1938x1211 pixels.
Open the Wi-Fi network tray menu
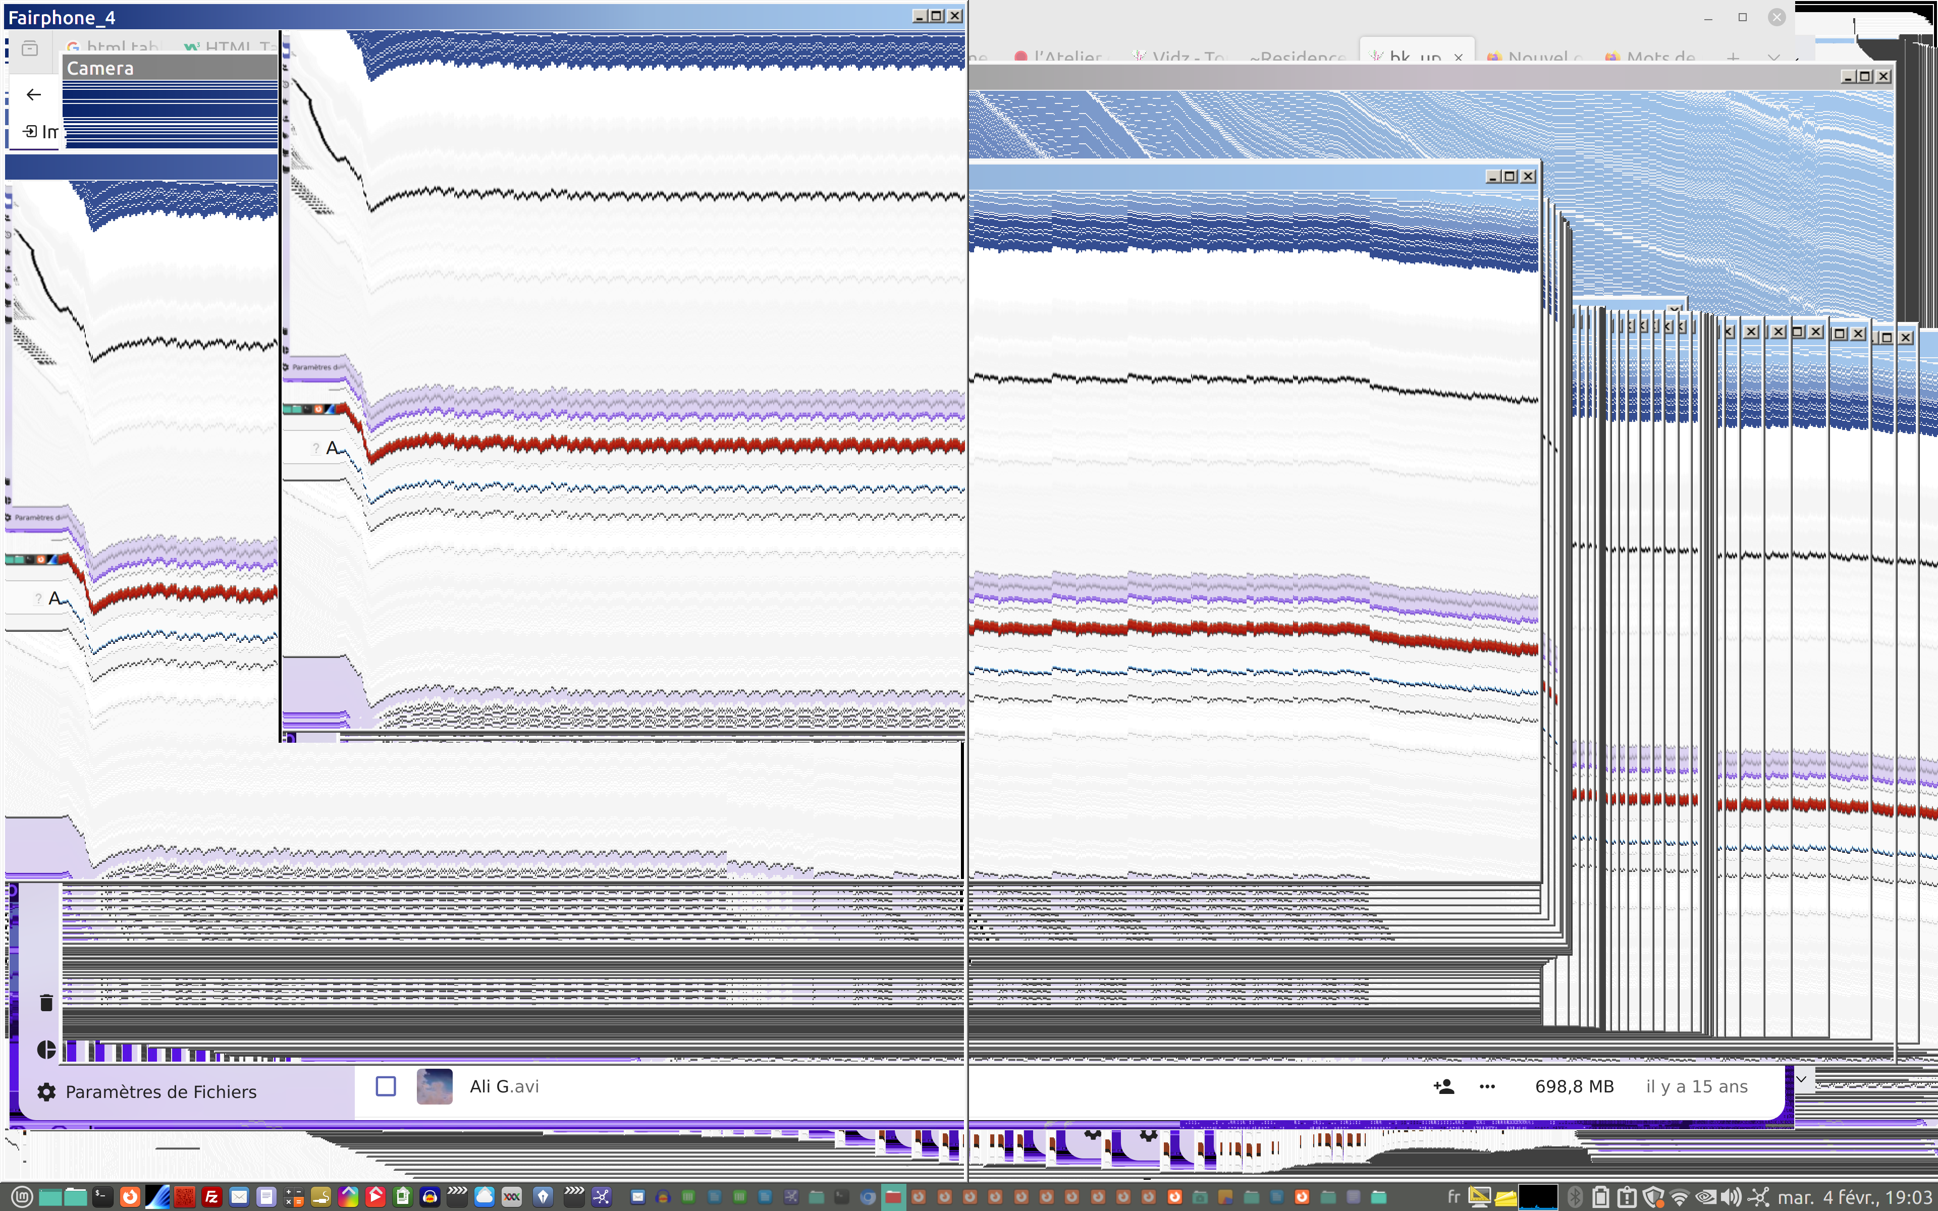[1679, 1196]
